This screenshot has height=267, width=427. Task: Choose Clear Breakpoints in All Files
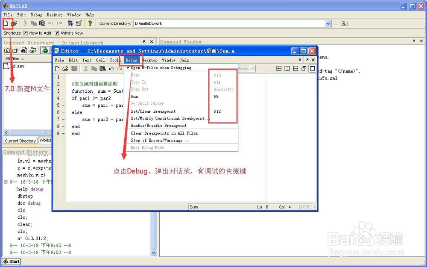click(181, 133)
